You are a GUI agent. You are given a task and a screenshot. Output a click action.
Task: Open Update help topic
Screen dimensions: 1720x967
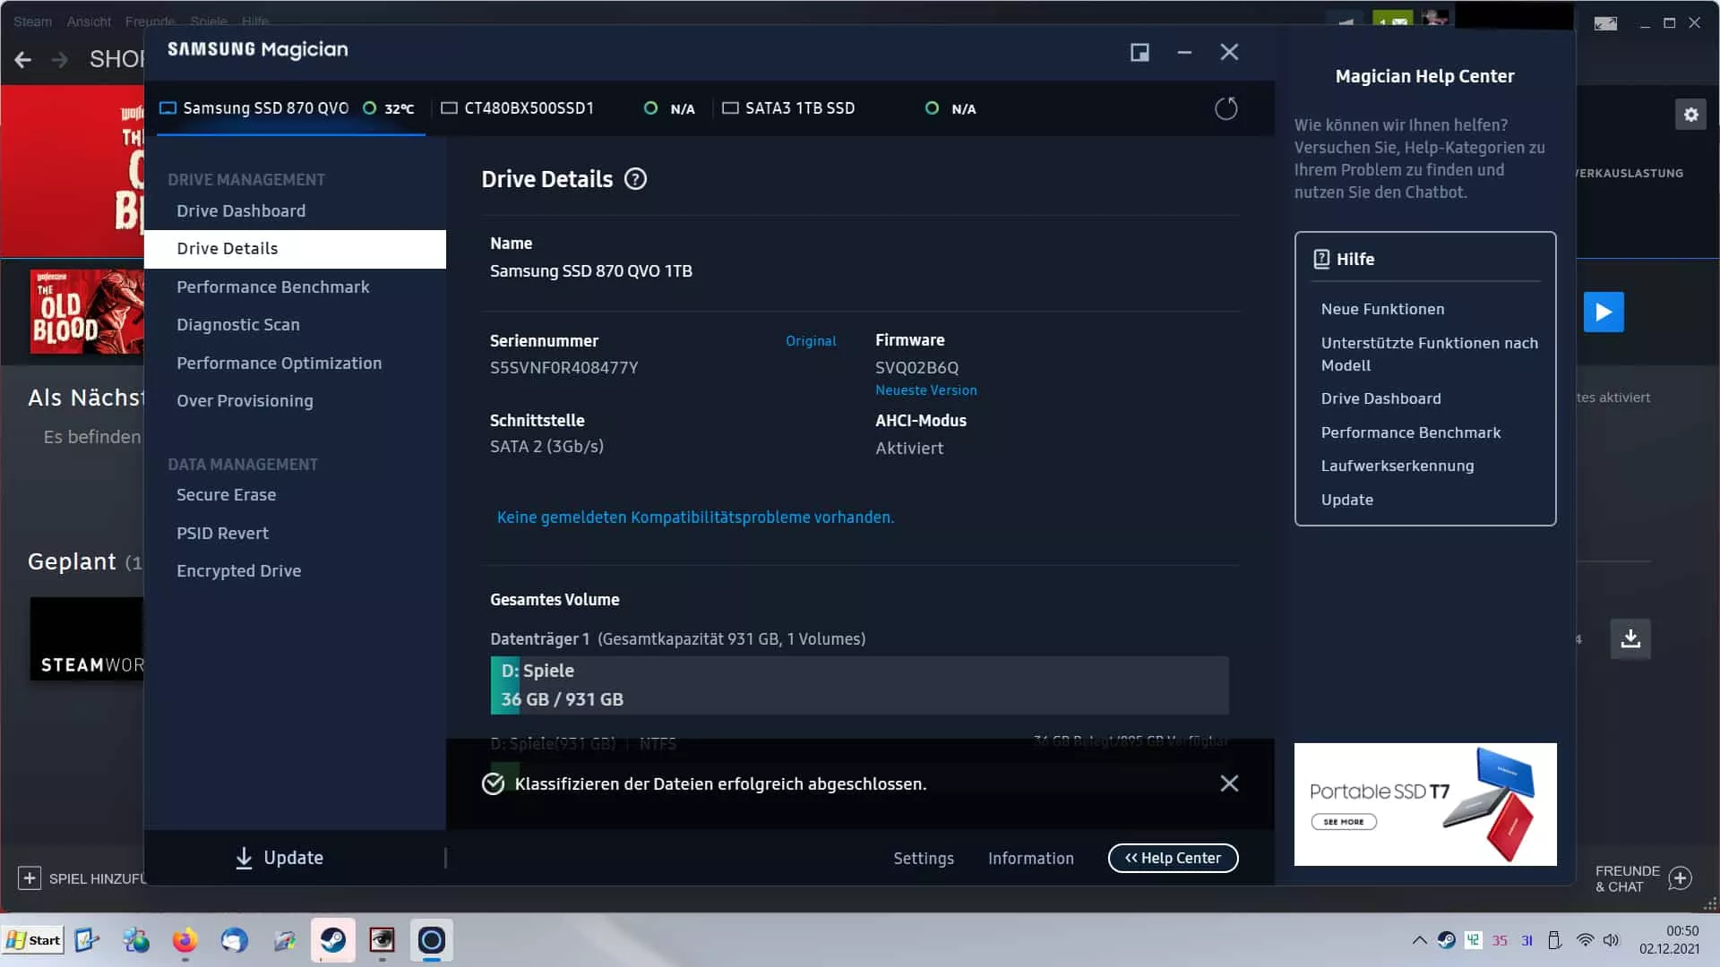click(1346, 500)
